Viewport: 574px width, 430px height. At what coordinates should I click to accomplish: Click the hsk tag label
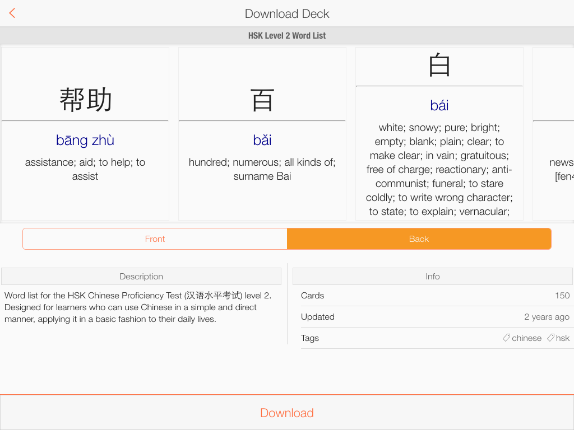[563, 338]
